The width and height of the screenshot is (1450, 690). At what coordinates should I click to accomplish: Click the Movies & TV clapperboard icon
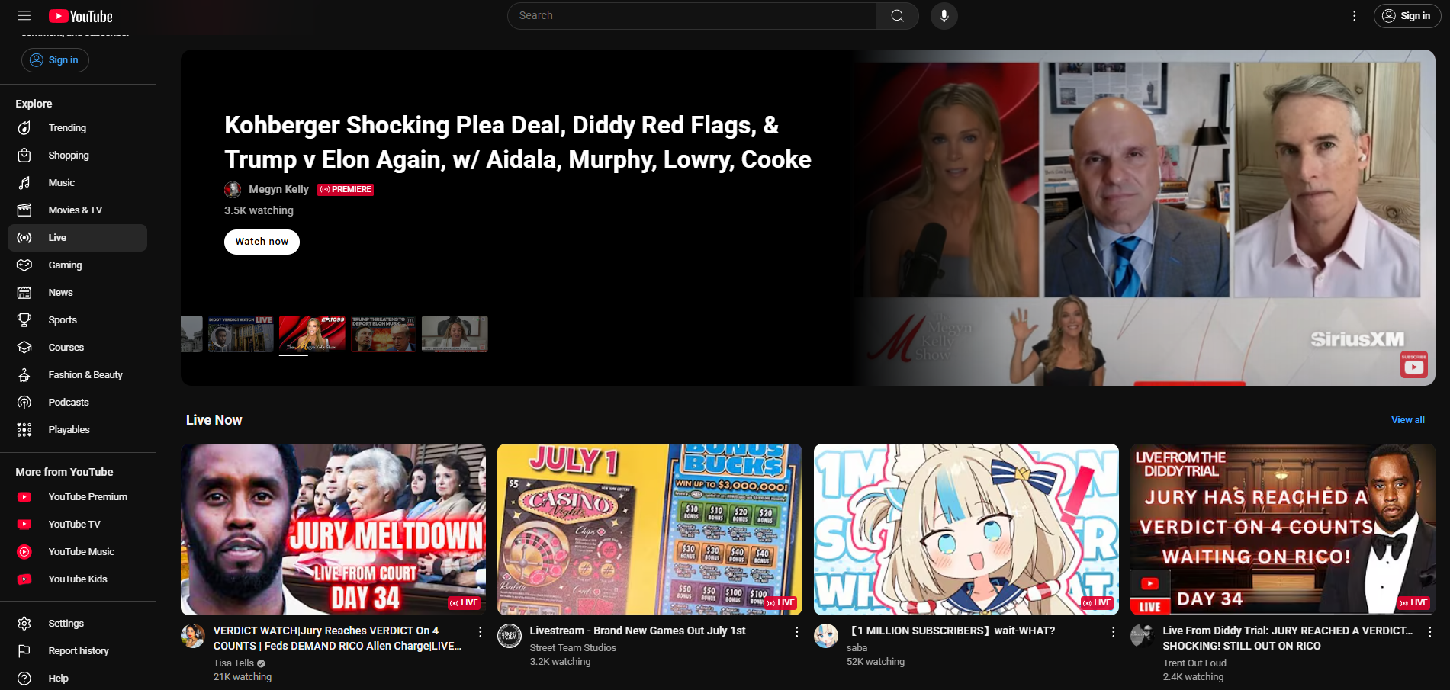tap(24, 210)
